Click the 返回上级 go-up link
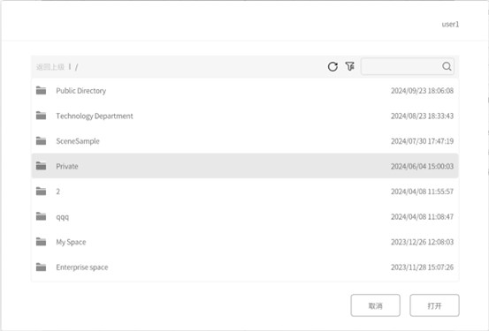 pyautogui.click(x=50, y=66)
